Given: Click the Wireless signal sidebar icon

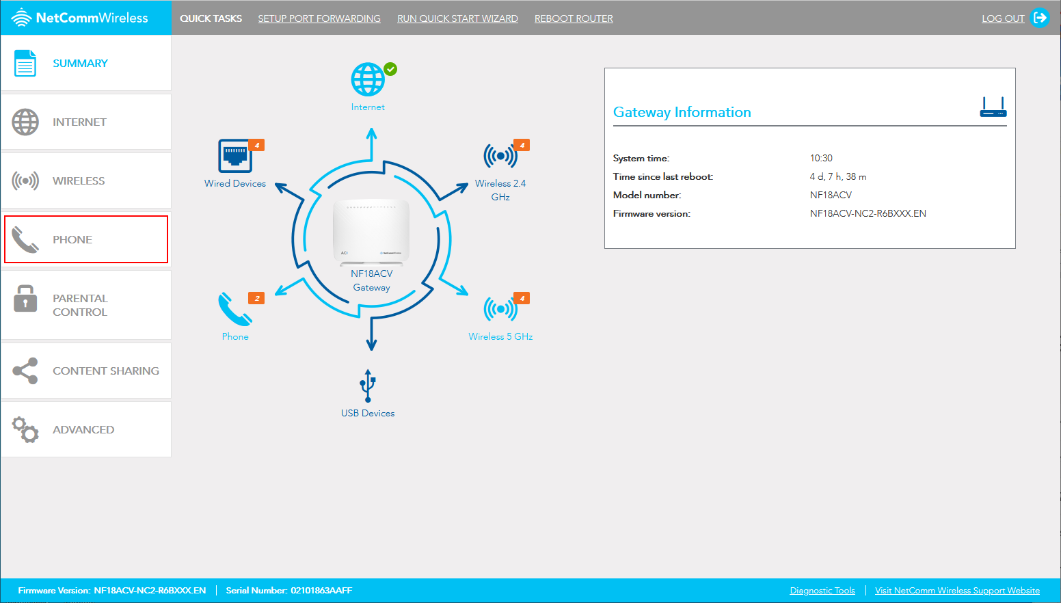Looking at the screenshot, I should pos(25,180).
